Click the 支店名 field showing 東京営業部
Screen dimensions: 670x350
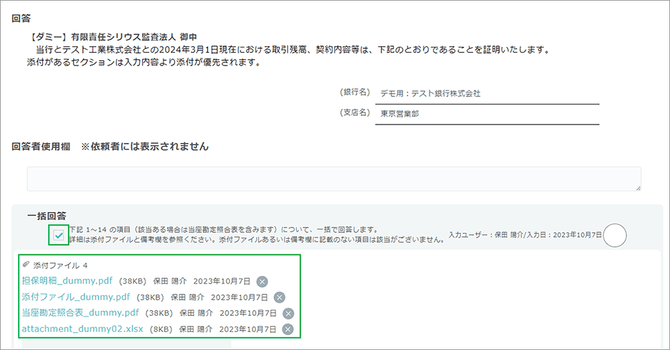pyautogui.click(x=486, y=114)
